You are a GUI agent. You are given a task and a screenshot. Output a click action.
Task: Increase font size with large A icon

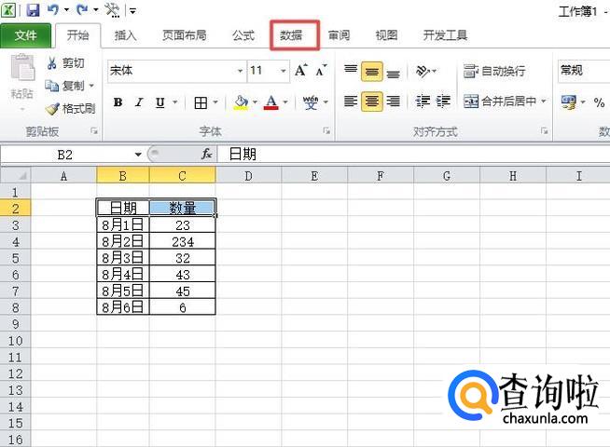point(300,71)
